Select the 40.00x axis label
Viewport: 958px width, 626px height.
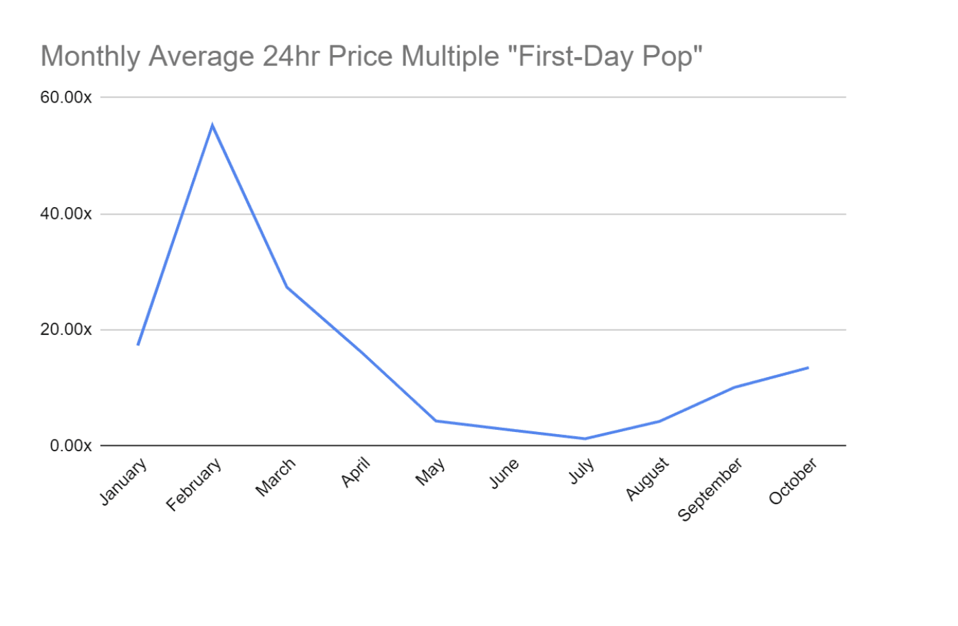pyautogui.click(x=66, y=214)
